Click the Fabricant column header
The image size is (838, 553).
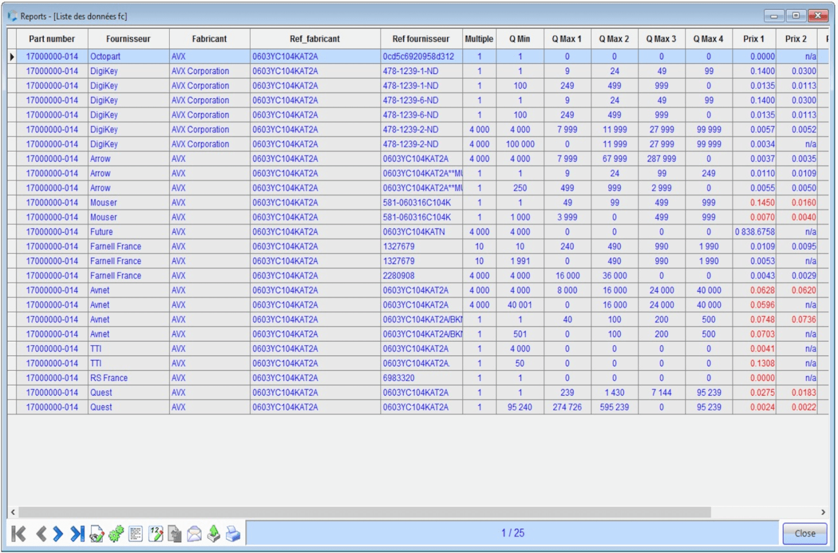click(x=209, y=39)
